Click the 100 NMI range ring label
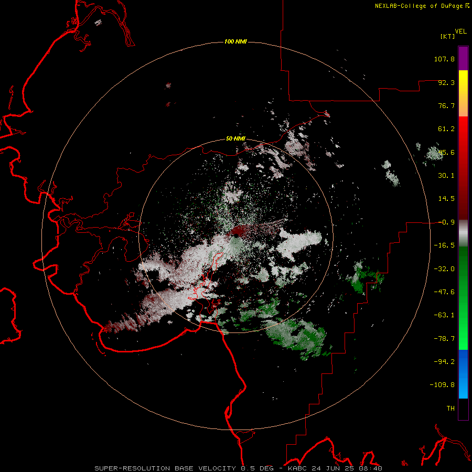The width and height of the screenshot is (472, 472). pos(235,41)
